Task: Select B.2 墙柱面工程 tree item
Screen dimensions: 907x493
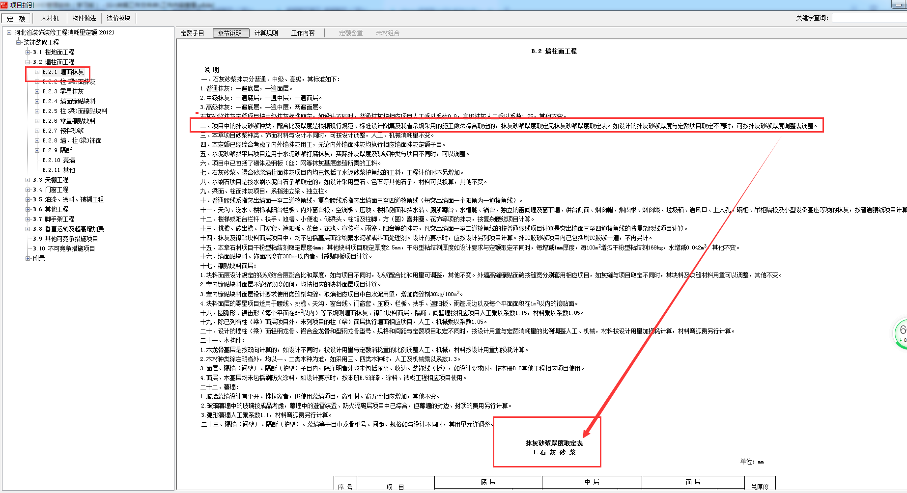Action: (54, 62)
